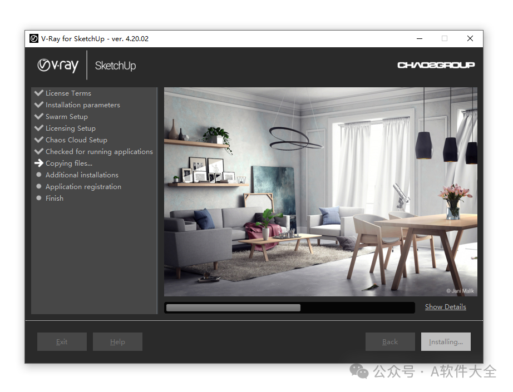Click the bullet beside Finish
513x392 pixels.
(x=39, y=198)
